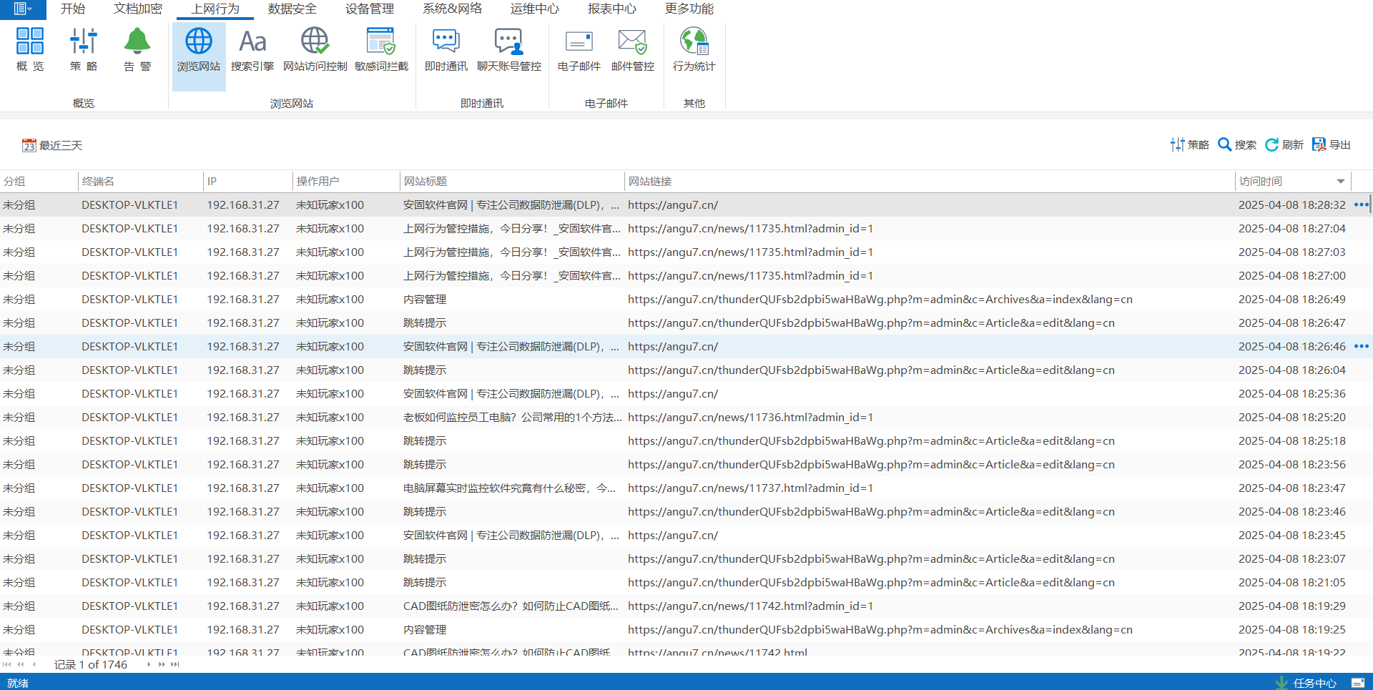Image resolution: width=1373 pixels, height=690 pixels.
Task: Switch to the 数据安全 ribbon tab
Action: [x=292, y=9]
